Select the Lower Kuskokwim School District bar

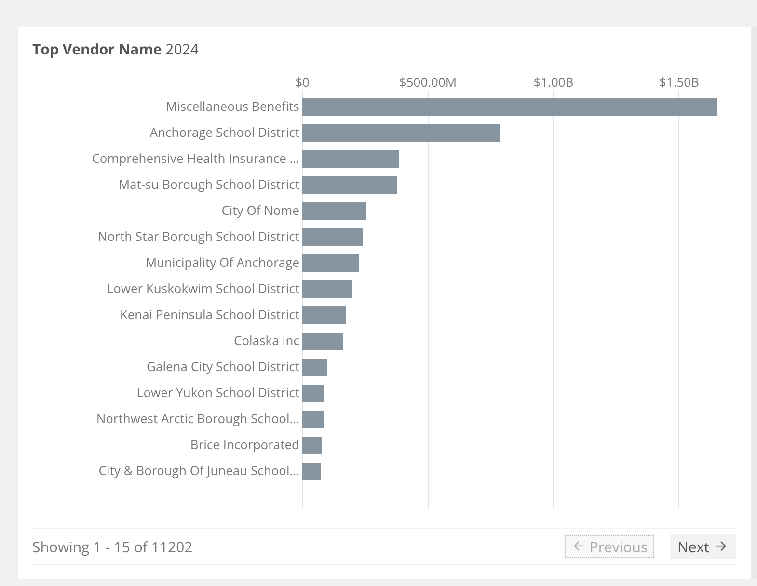pos(327,289)
